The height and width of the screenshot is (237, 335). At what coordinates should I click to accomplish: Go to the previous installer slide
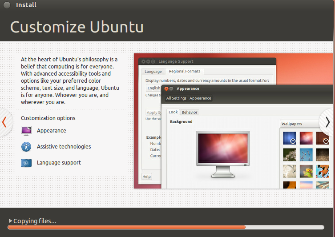pyautogui.click(x=4, y=122)
